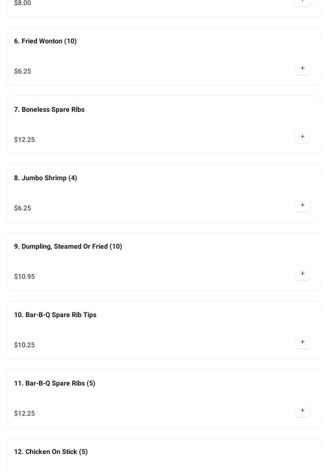Click the $12.25 Bar-B-Q Spare Ribs price

25,414
